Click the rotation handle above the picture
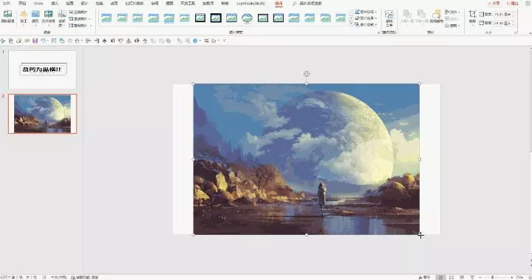Image resolution: width=532 pixels, height=280 pixels. [x=307, y=74]
